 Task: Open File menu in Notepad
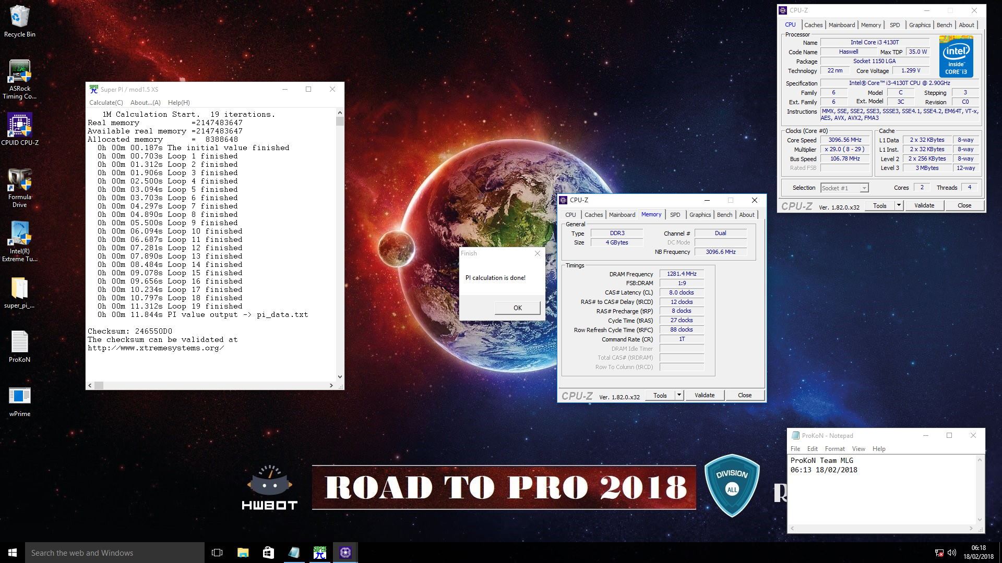click(795, 449)
